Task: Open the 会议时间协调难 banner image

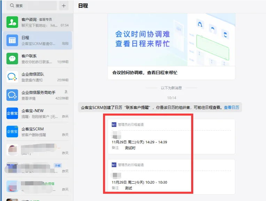Action: click(x=171, y=40)
